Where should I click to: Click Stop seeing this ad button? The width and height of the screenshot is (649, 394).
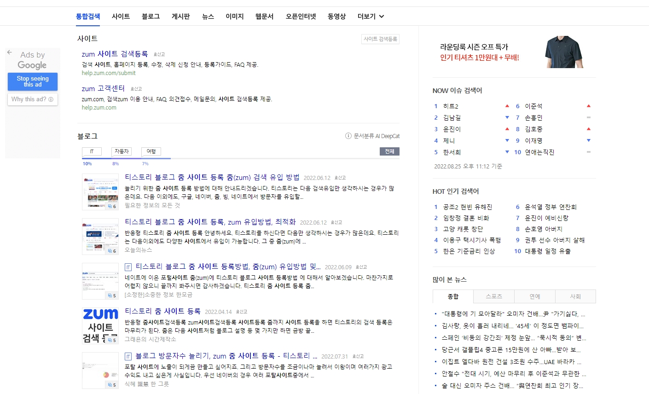point(33,81)
